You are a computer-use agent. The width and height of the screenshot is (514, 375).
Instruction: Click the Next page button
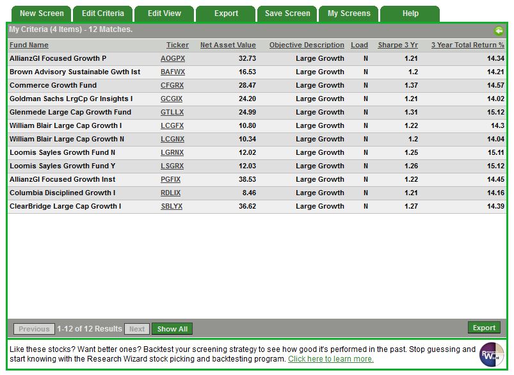tap(137, 329)
